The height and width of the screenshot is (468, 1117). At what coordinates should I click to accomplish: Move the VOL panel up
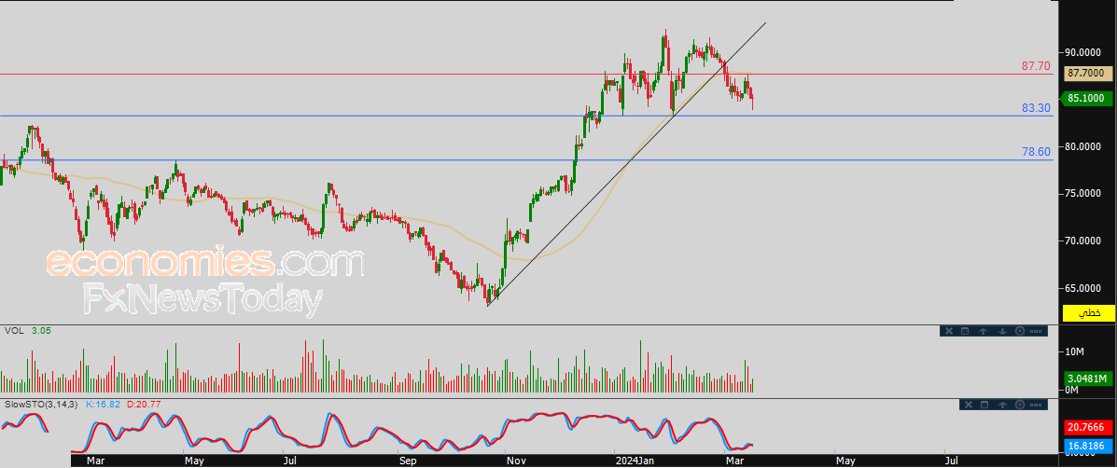click(983, 331)
